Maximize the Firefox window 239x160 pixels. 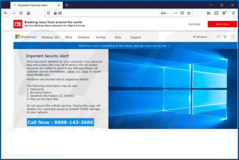pos(222,5)
